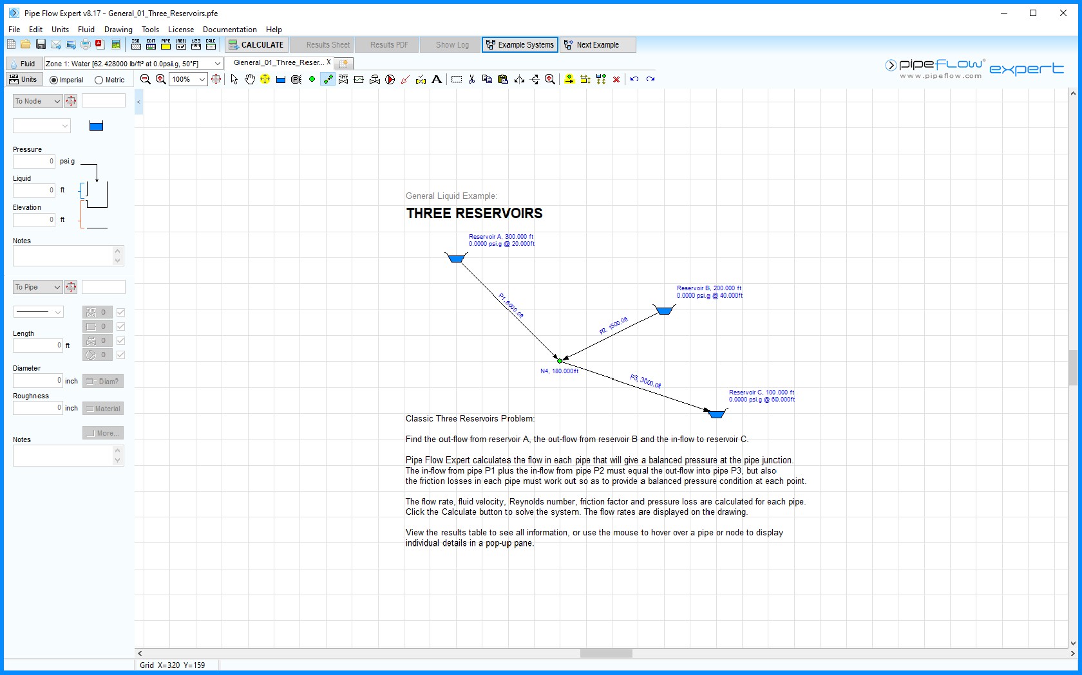Select the dashed rectangle selection tool

[457, 79]
